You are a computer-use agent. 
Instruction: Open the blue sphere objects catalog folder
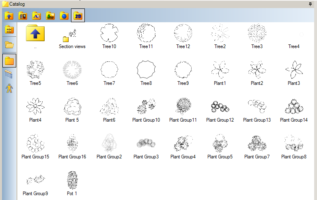(64, 16)
